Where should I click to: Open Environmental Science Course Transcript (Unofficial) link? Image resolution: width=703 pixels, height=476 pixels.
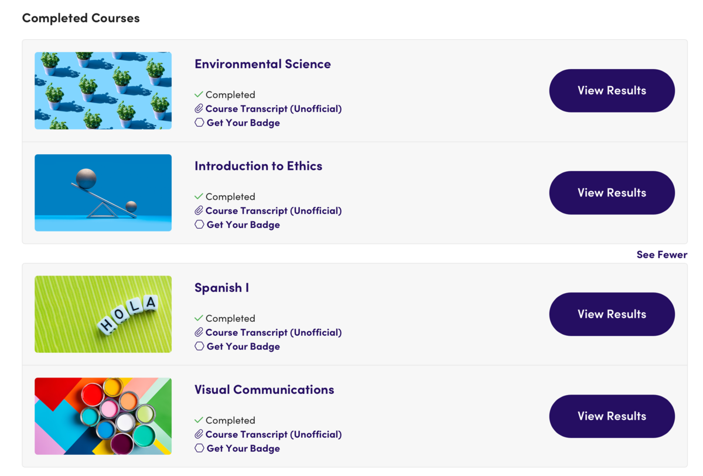click(273, 108)
